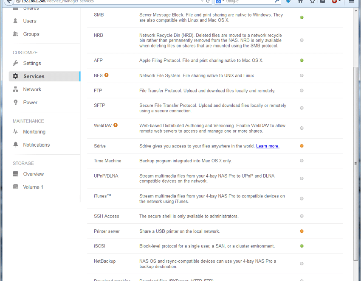Toggle the Printer server status light
This screenshot has height=281, width=361.
[x=302, y=231]
